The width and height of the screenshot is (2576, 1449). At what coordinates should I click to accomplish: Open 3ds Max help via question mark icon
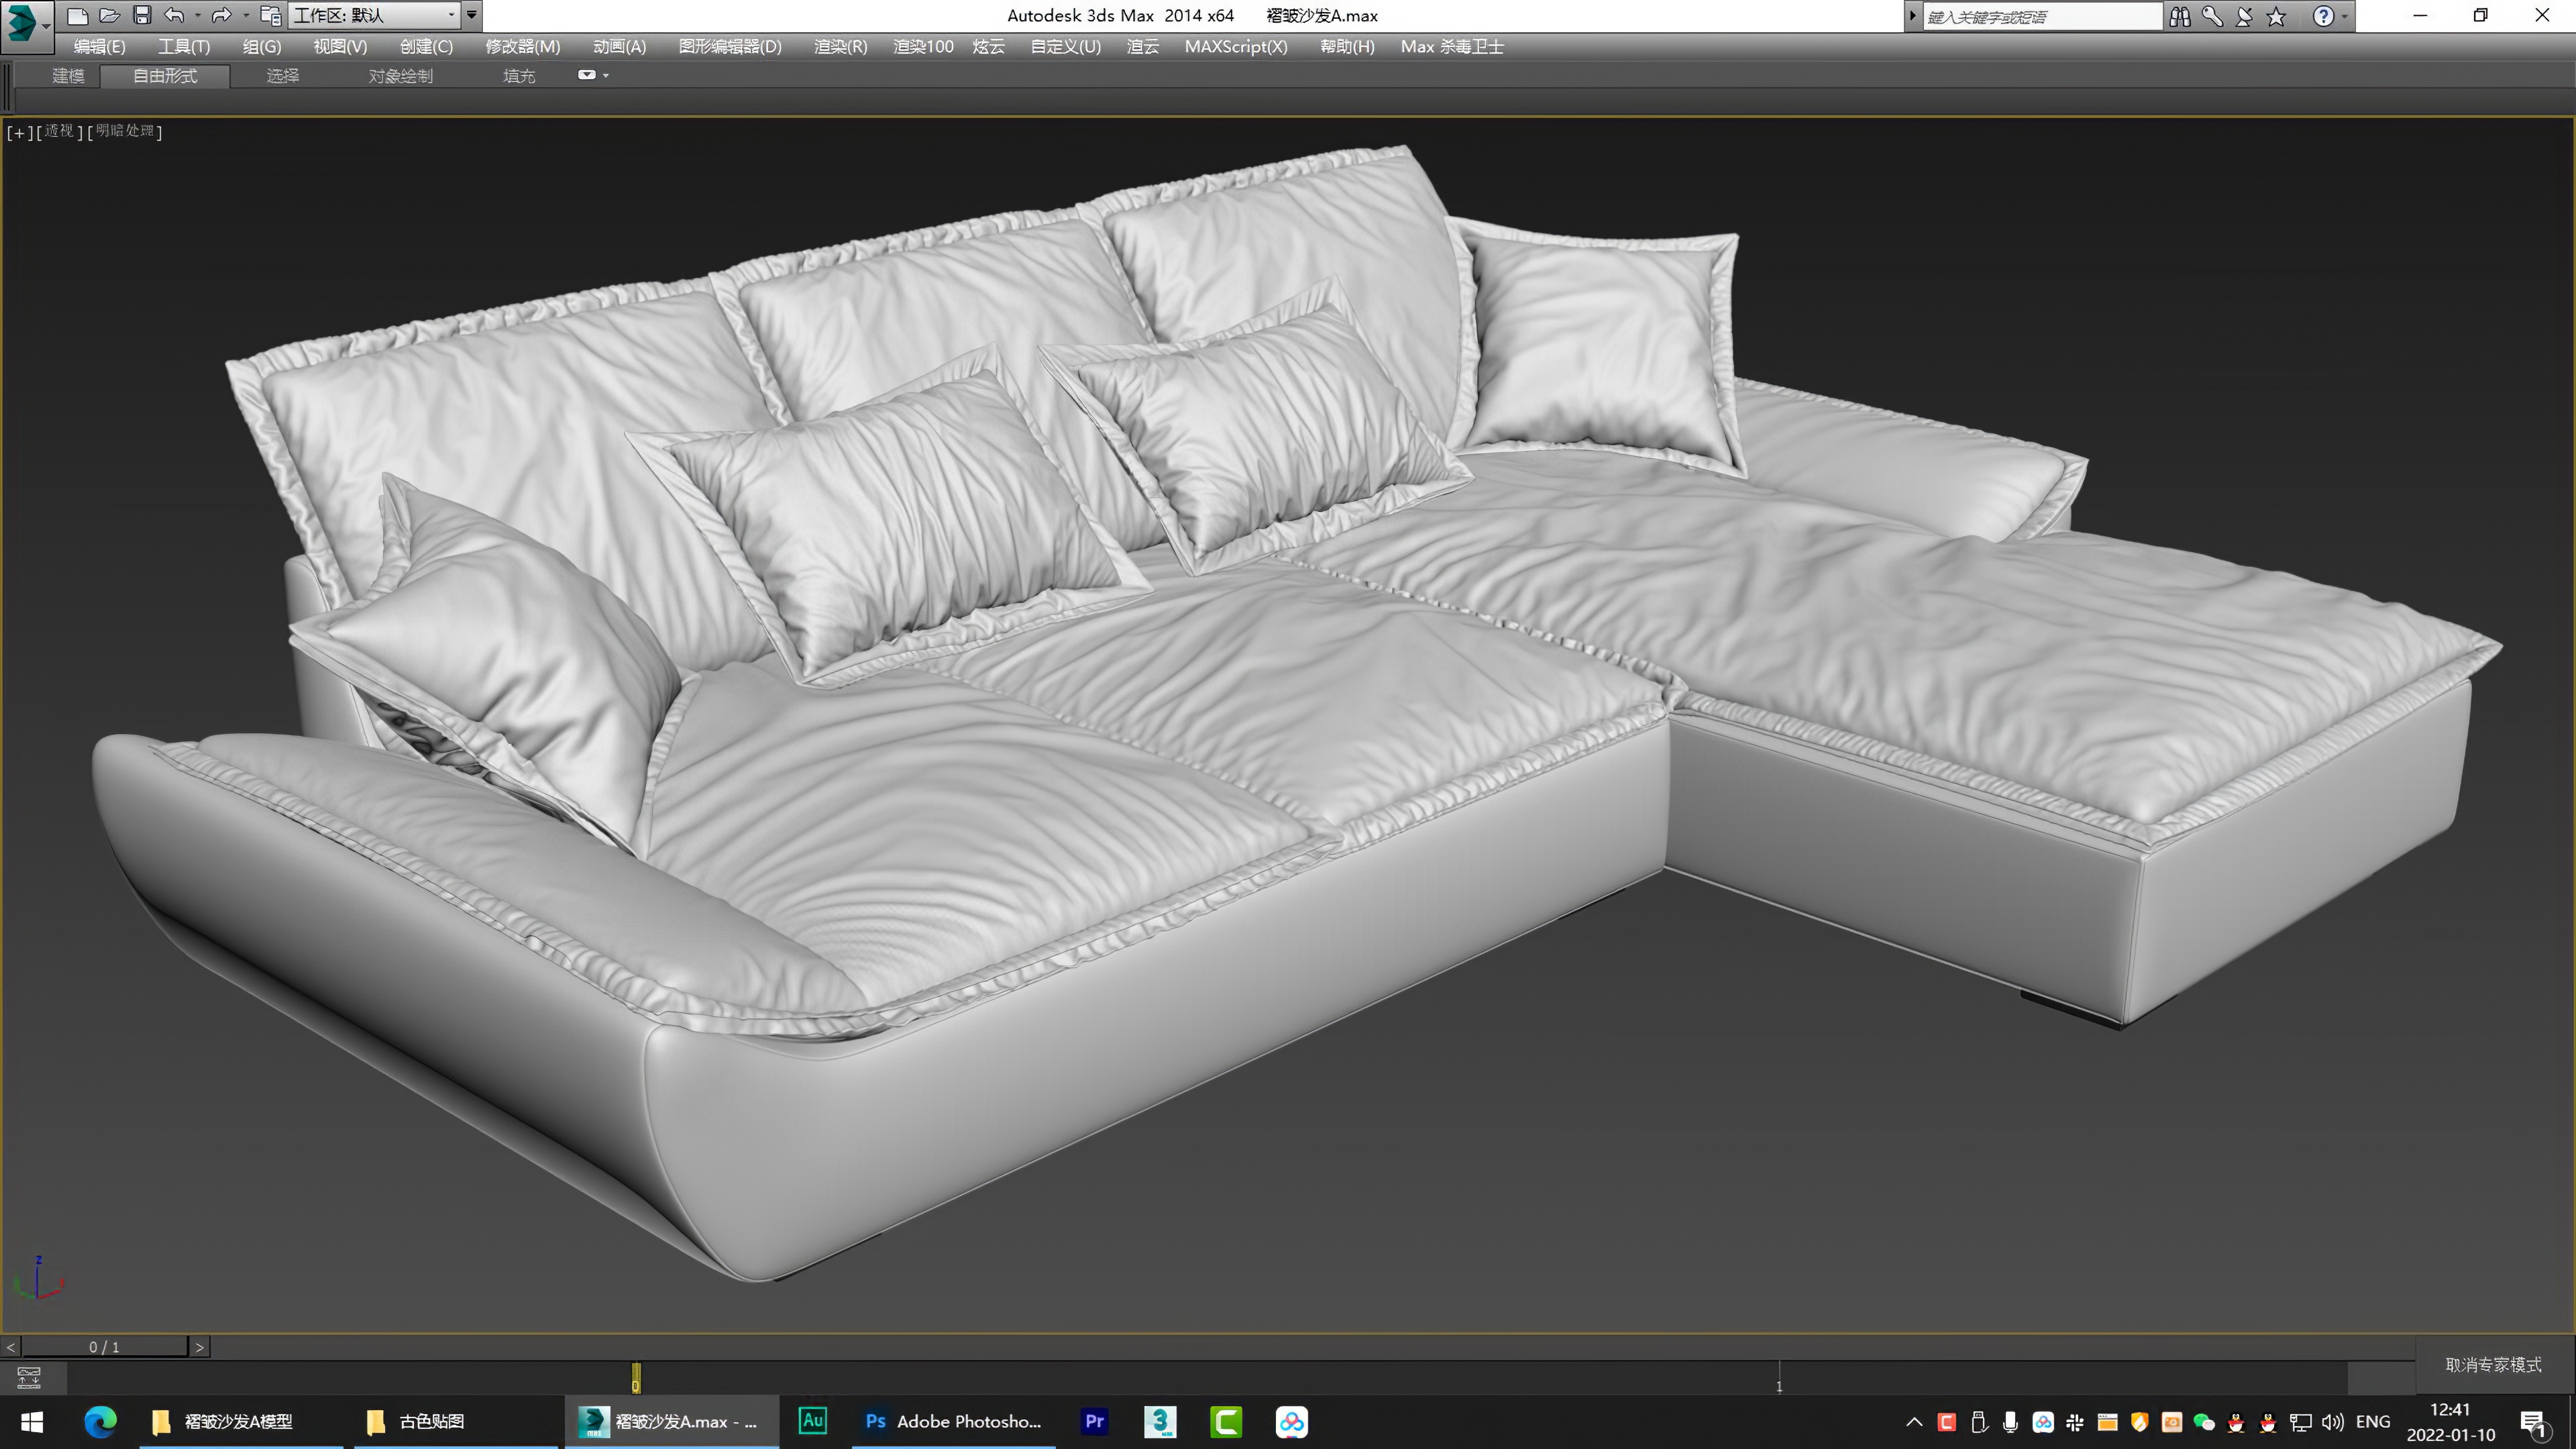tap(2325, 16)
